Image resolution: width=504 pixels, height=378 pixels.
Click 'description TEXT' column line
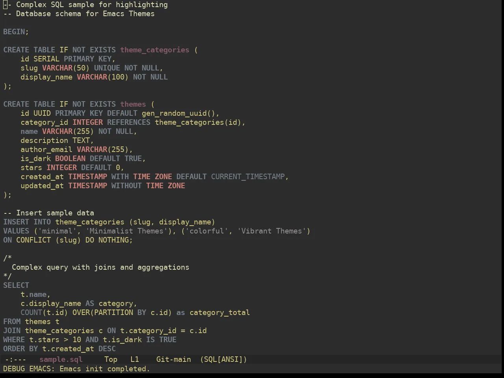[x=57, y=141]
